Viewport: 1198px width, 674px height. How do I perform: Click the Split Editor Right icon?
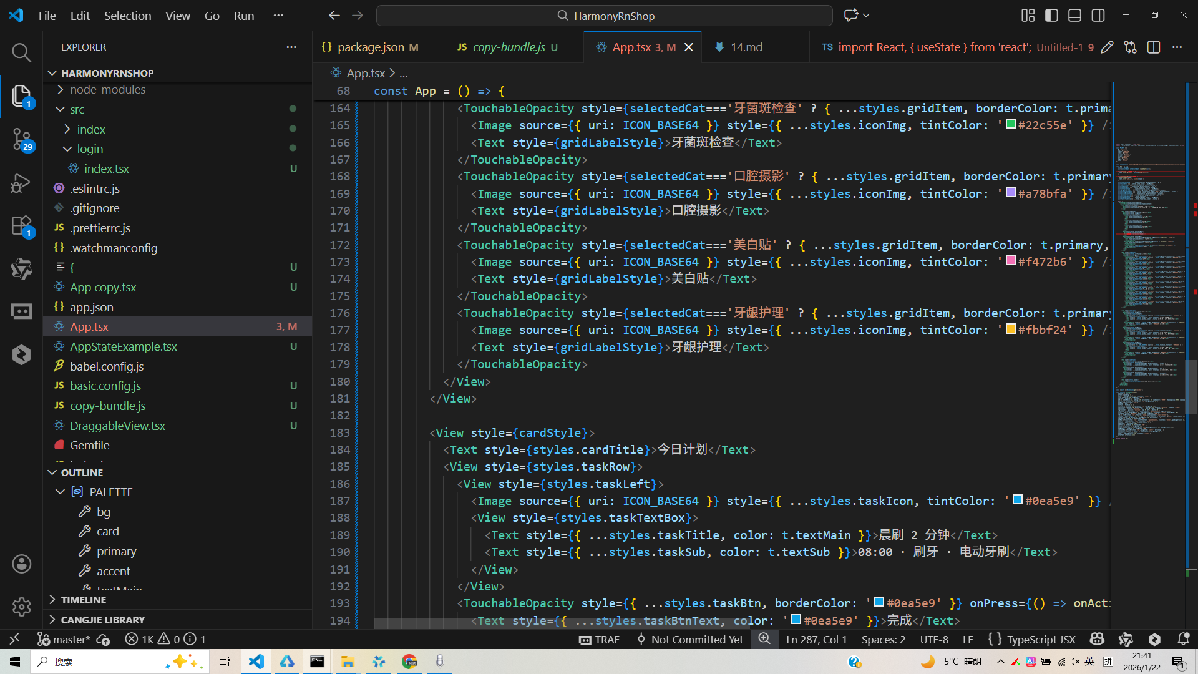(x=1153, y=47)
